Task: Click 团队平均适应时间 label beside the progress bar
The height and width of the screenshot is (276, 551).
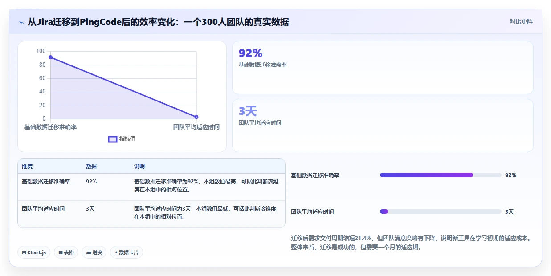Action: click(x=312, y=212)
